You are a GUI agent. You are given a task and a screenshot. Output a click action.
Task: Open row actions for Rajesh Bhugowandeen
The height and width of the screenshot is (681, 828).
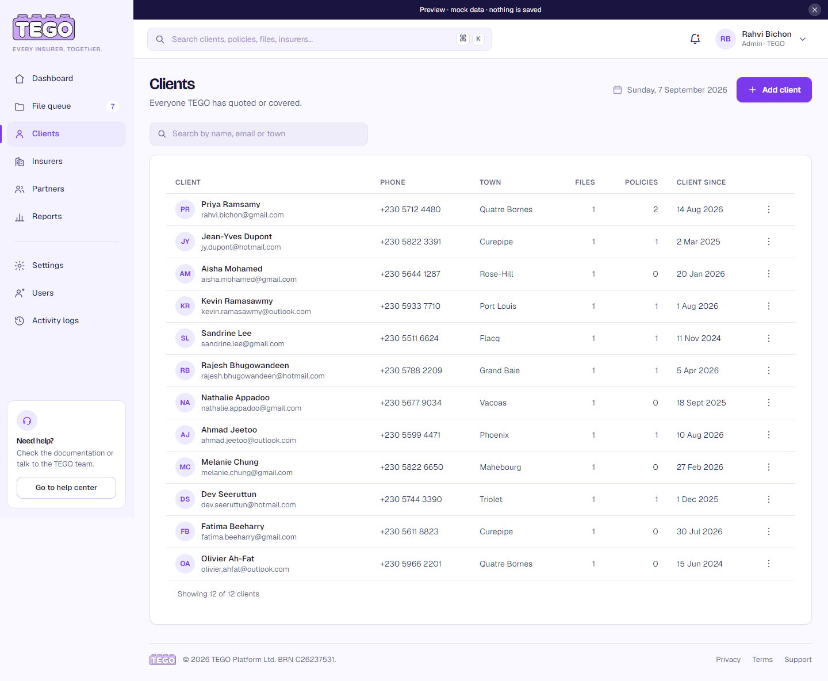click(x=768, y=370)
